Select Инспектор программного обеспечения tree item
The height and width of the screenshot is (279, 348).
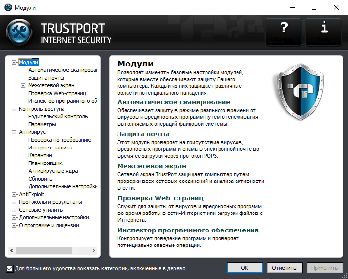click(63, 101)
